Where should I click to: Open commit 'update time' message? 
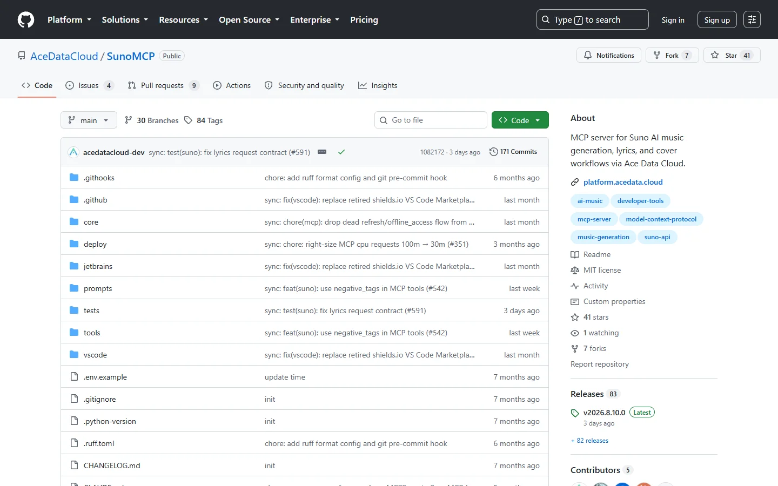285,377
